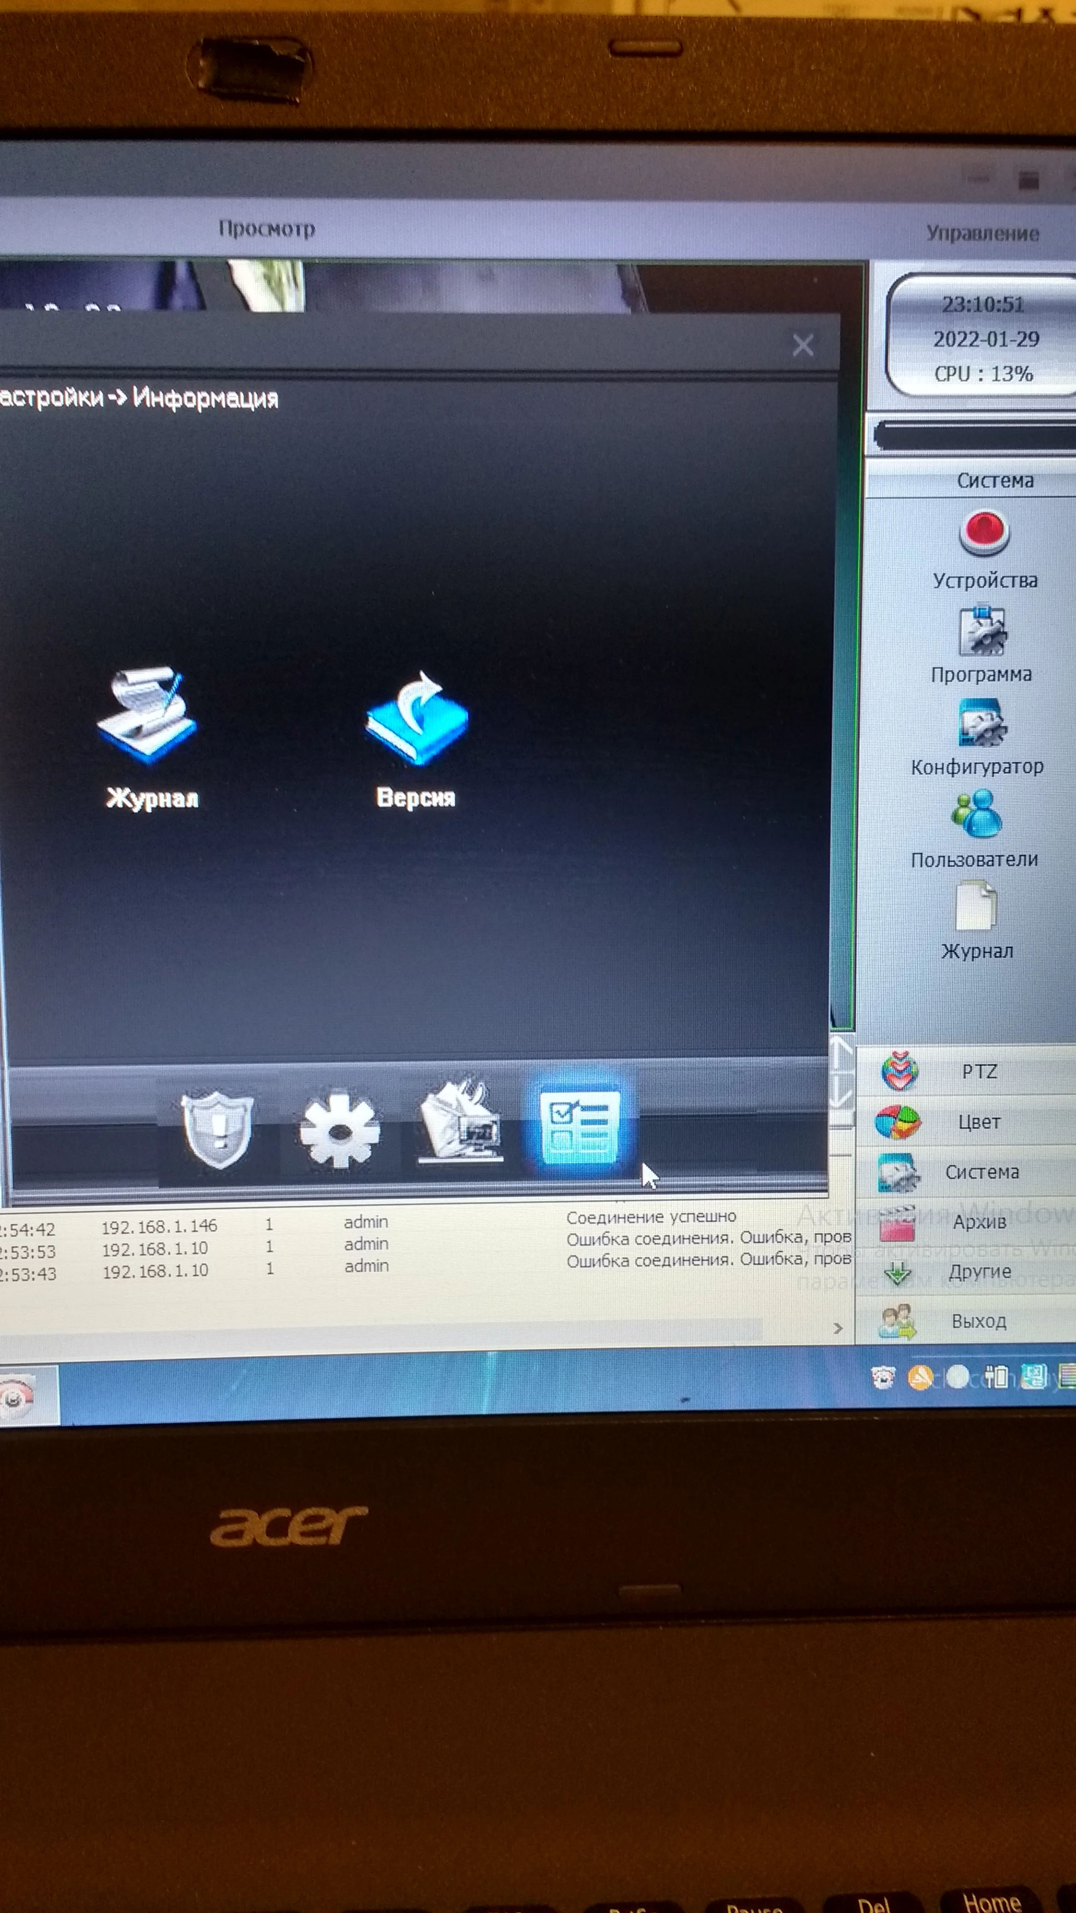
Task: Open the Журнал icon in the info panel
Action: tap(148, 715)
